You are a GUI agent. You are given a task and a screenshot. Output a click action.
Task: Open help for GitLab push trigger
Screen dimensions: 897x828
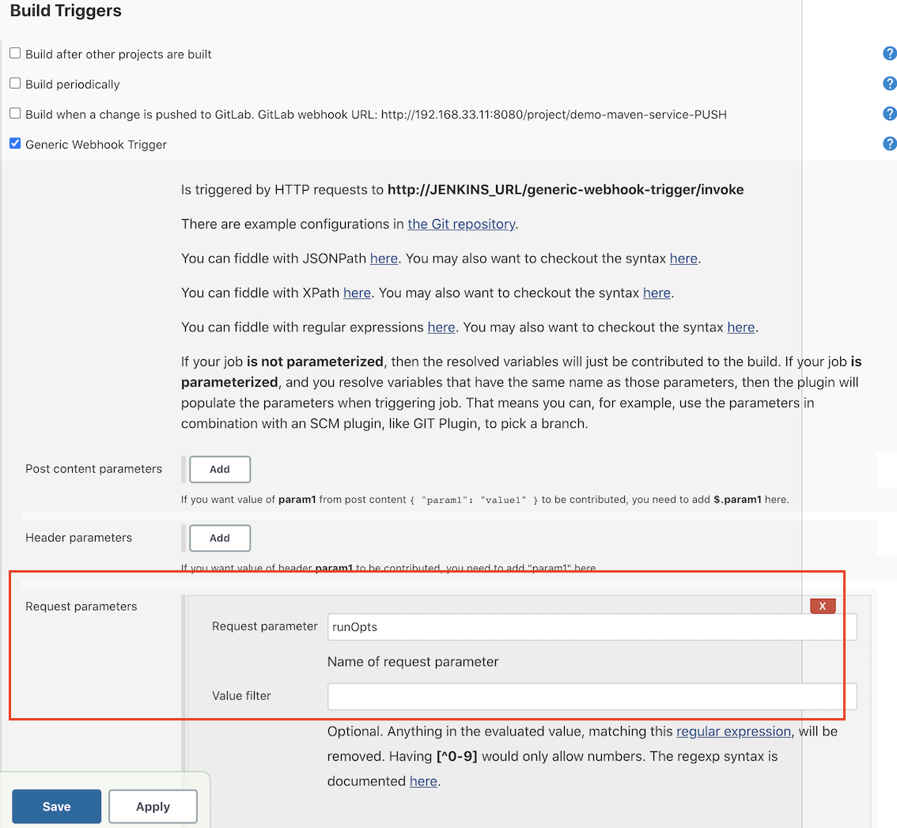[x=889, y=114]
